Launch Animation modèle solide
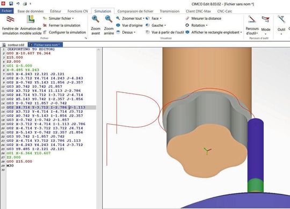The height and width of the screenshot is (209, 290). pyautogui.click(x=31, y=25)
